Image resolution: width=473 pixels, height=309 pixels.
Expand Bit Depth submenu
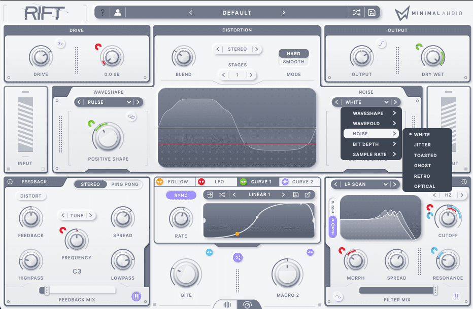371,144
